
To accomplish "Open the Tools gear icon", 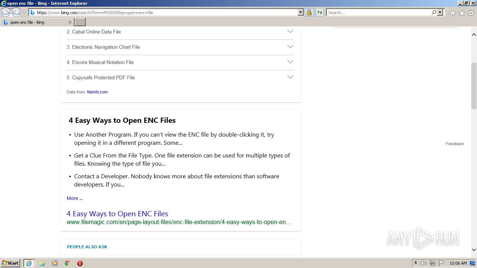I will click(471, 13).
